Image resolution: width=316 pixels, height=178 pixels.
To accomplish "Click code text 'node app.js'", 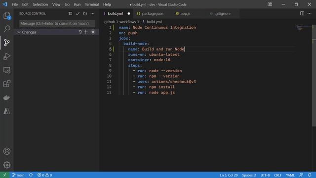I will tap(162, 92).
